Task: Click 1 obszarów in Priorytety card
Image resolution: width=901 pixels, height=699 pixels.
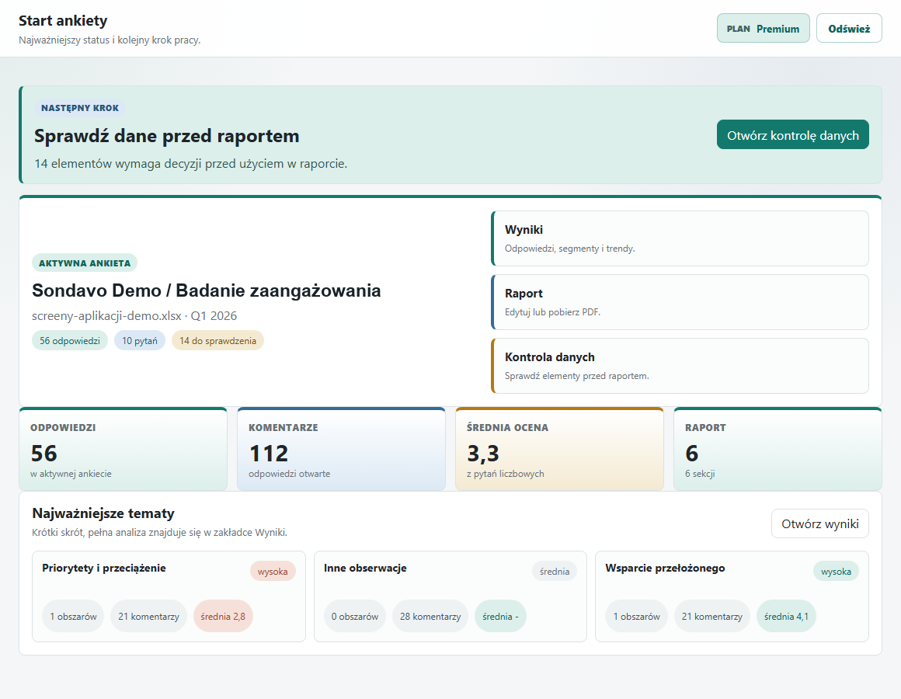Action: click(x=73, y=617)
